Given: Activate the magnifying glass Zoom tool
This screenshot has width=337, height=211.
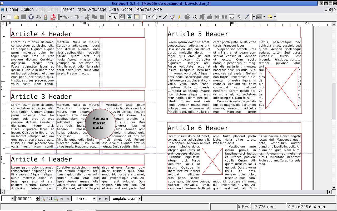Looking at the screenshot, I should pos(195,17).
